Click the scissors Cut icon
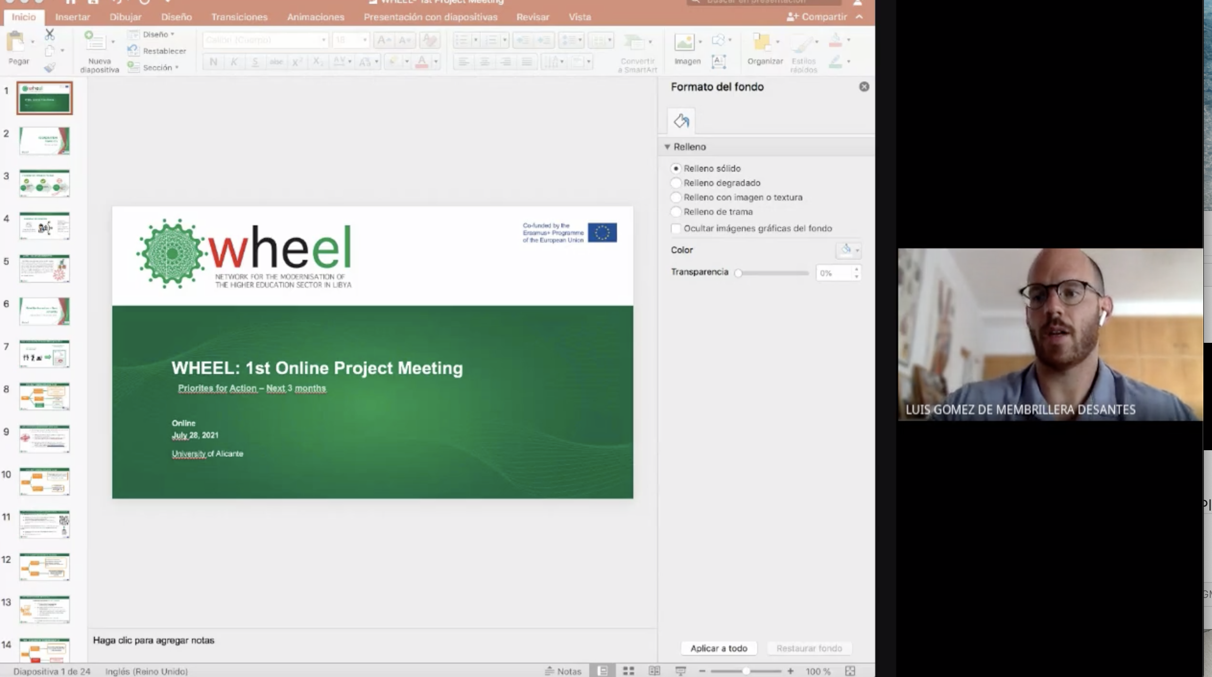The width and height of the screenshot is (1212, 677). coord(49,35)
